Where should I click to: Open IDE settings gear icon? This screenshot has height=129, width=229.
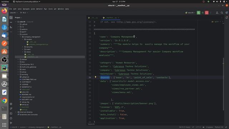[x=226, y=13]
